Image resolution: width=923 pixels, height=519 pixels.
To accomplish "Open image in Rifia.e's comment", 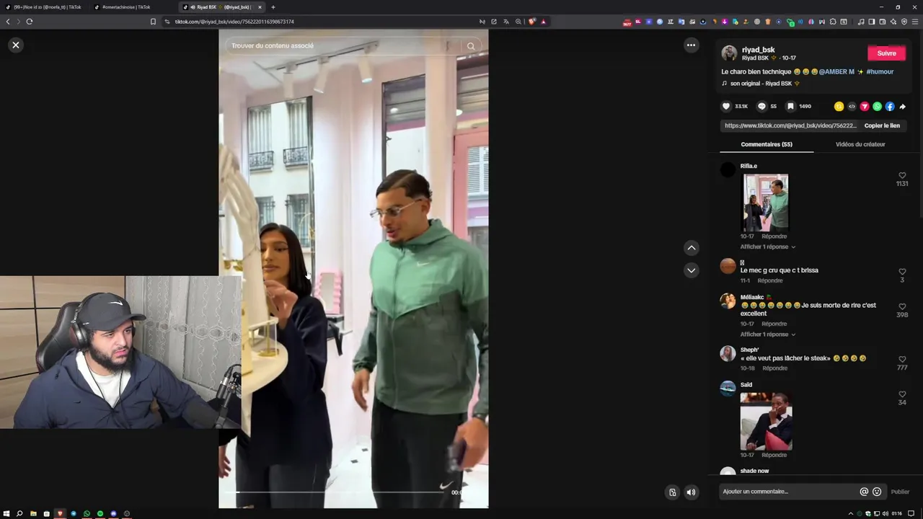I will (x=766, y=203).
